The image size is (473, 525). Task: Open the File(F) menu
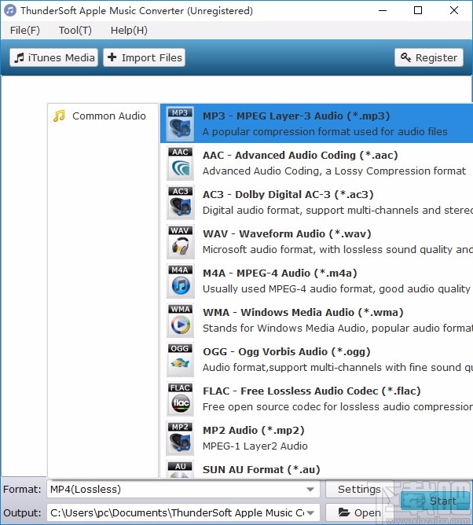pos(25,30)
